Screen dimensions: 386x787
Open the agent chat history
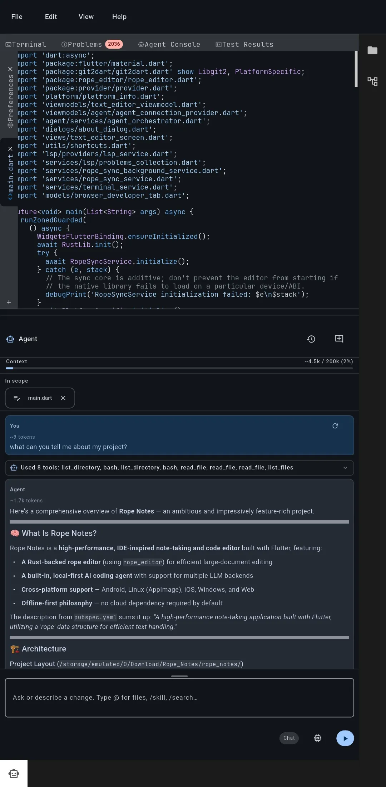311,339
